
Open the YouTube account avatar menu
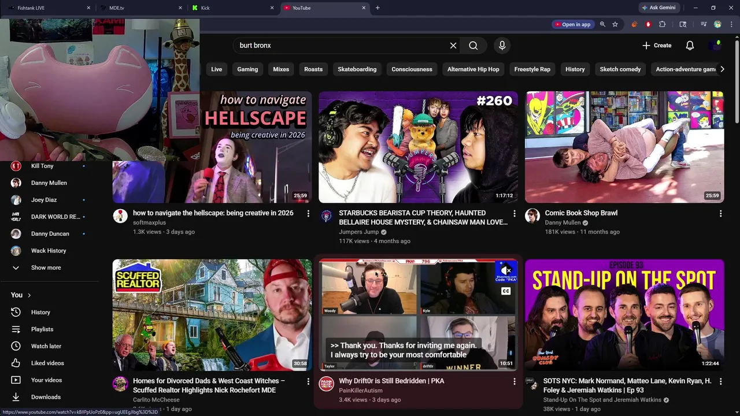tap(716, 46)
